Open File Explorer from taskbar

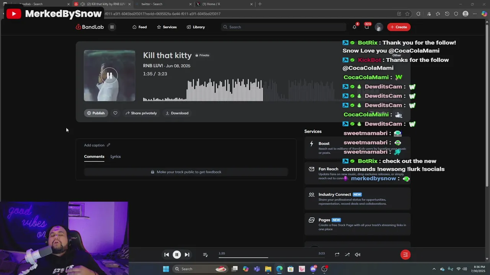(268, 269)
